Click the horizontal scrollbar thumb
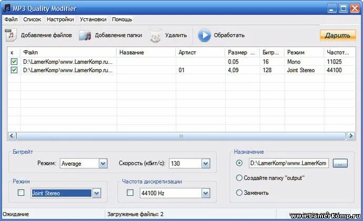The width and height of the screenshot is (363, 221). 181,136
